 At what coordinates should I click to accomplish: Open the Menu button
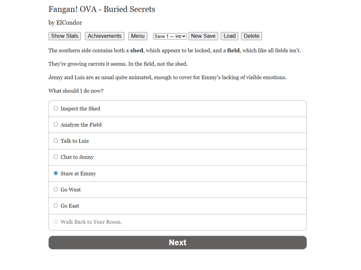tap(138, 36)
